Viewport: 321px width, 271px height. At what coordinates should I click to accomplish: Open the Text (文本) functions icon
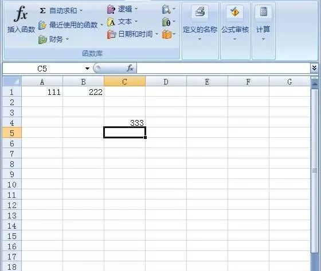pos(111,22)
